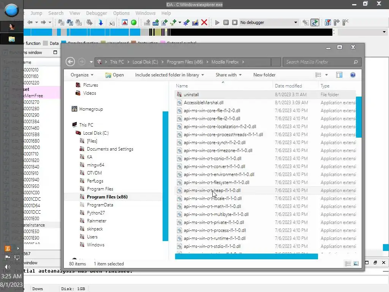Open the dropdown right of the navigation band
This screenshot has height=292, width=389.
click(384, 32)
